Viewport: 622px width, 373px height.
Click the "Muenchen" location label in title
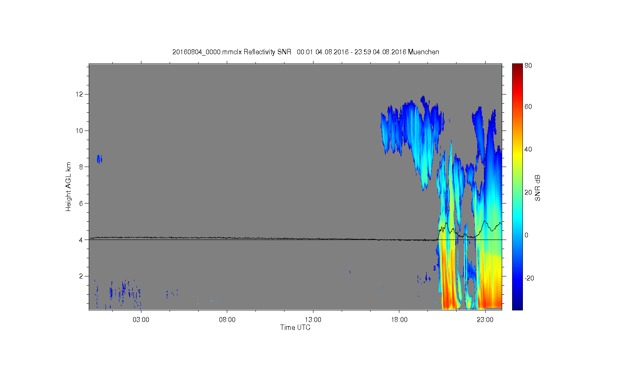[423, 52]
